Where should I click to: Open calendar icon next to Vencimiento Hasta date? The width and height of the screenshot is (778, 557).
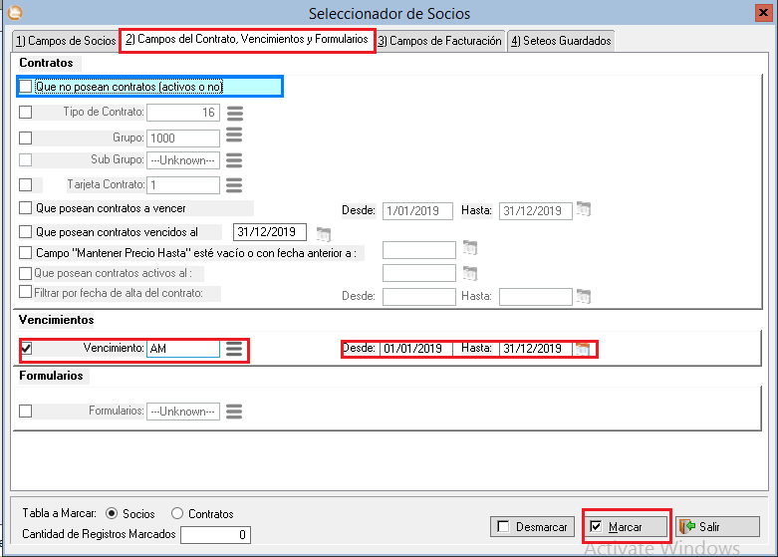[x=583, y=349]
